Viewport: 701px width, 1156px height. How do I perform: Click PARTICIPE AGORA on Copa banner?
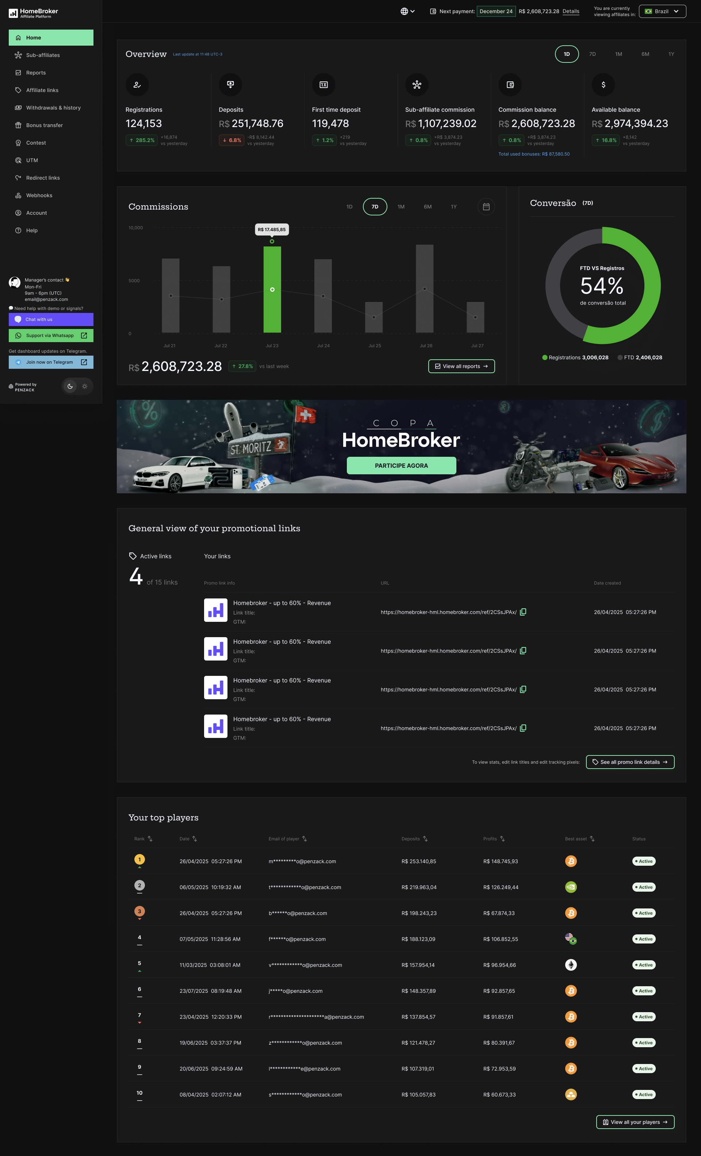point(401,466)
